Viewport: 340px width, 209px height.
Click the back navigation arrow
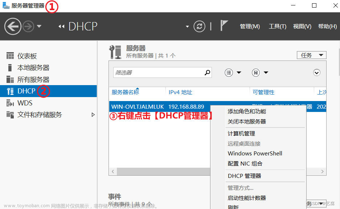click(x=13, y=26)
